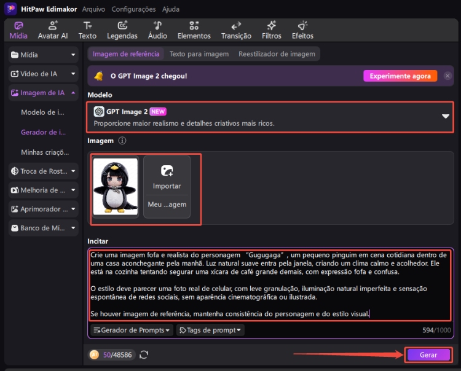Screen dimensions: 461x371
Task: Open the Ajuda menu
Action: (x=171, y=9)
